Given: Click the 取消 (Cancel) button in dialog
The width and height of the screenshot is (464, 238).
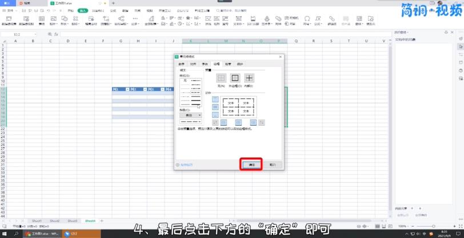Looking at the screenshot, I should [x=273, y=164].
